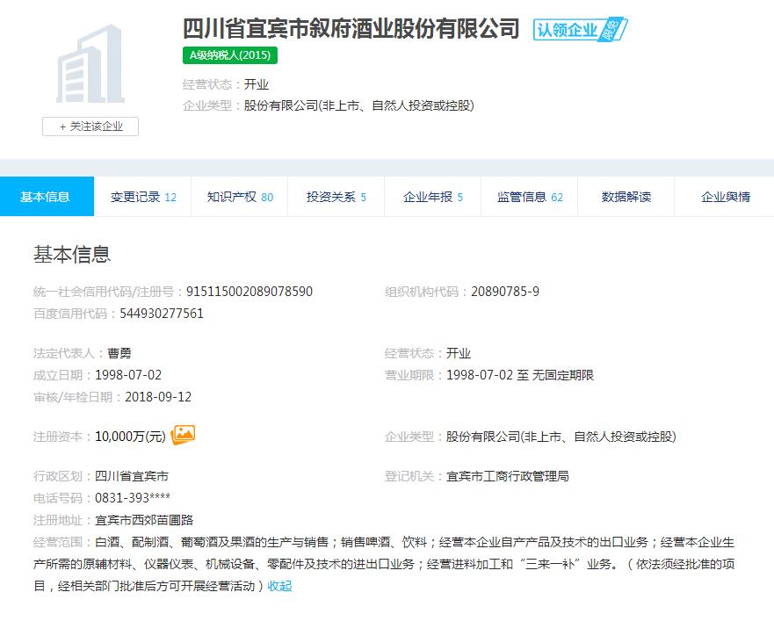Click registration authority 宜宾市工商行政管理局
The width and height of the screenshot is (774, 643).
pos(508,476)
